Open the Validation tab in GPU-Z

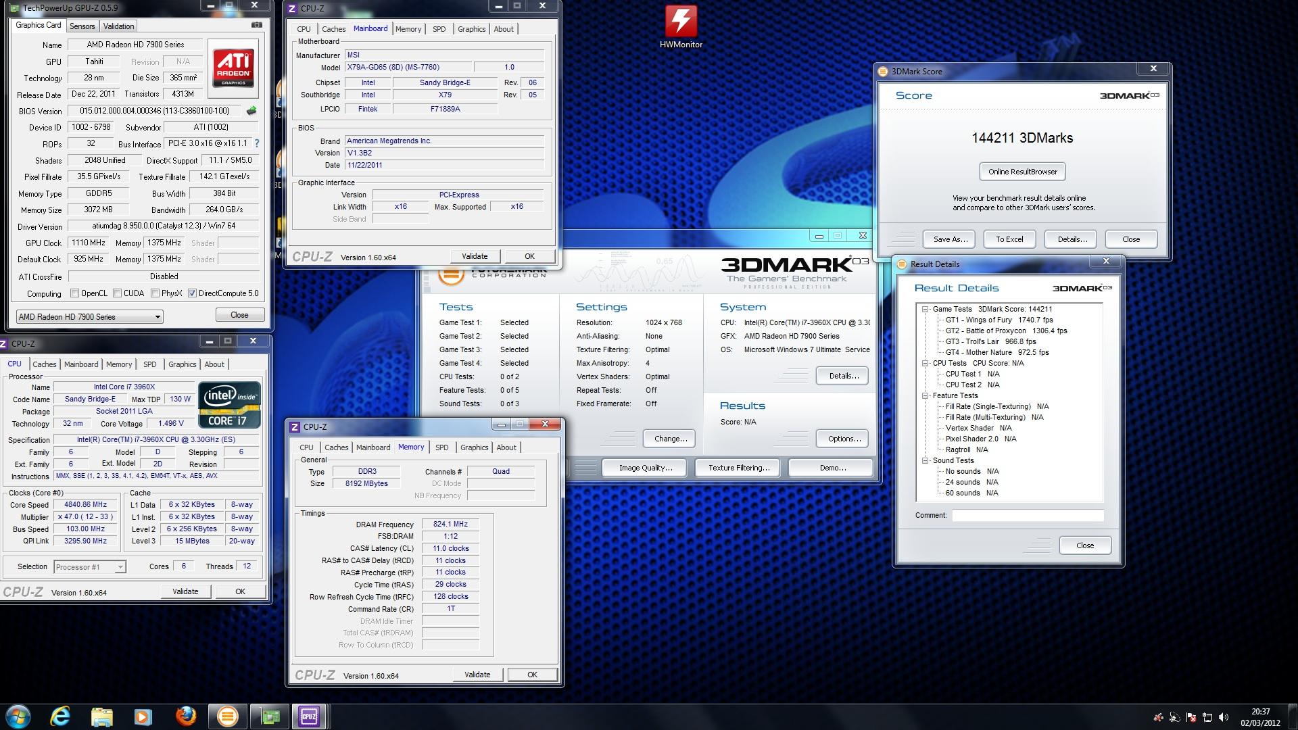(x=119, y=26)
